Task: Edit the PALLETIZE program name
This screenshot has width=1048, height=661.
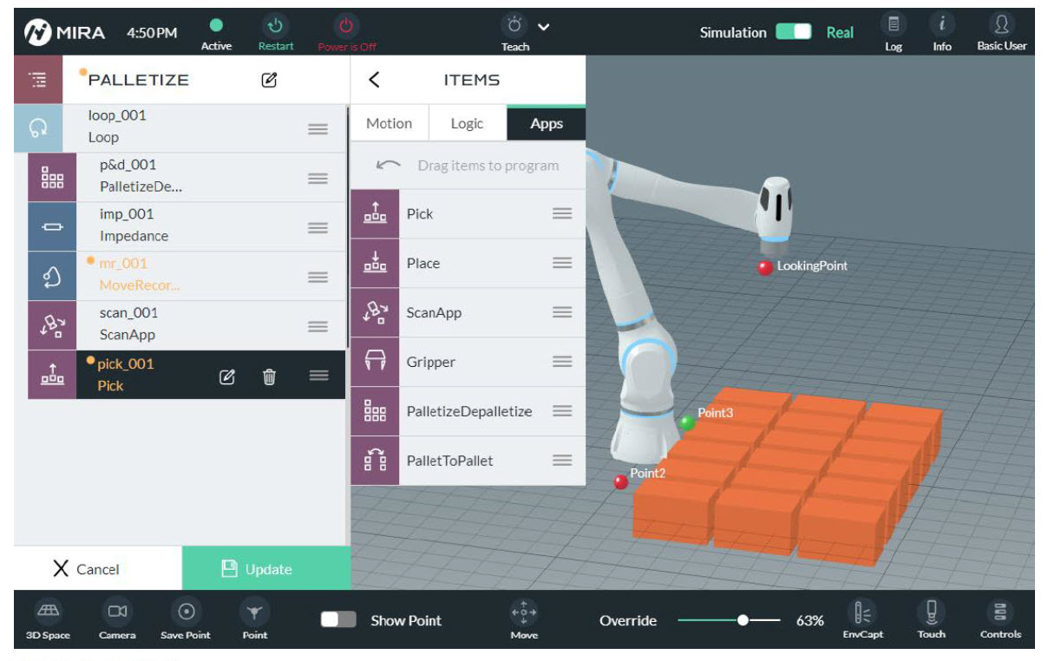Action: [x=269, y=80]
